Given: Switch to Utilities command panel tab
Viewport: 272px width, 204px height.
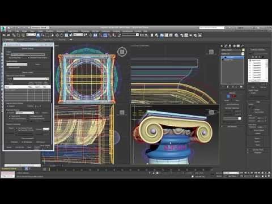Looking at the screenshot, I should 243,46.
